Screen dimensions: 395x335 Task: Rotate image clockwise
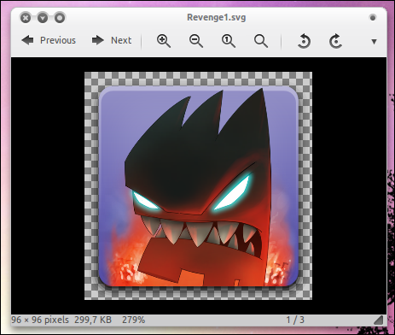pos(335,41)
